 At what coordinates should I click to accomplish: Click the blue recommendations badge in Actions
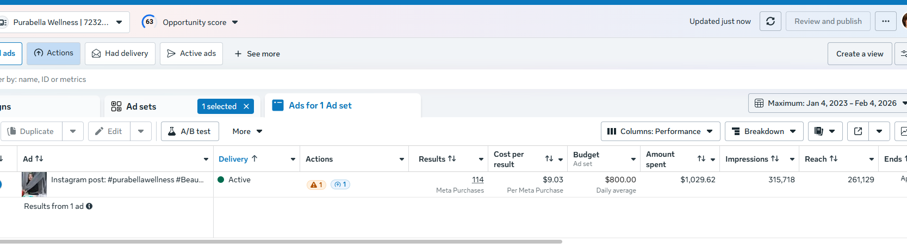(x=340, y=184)
